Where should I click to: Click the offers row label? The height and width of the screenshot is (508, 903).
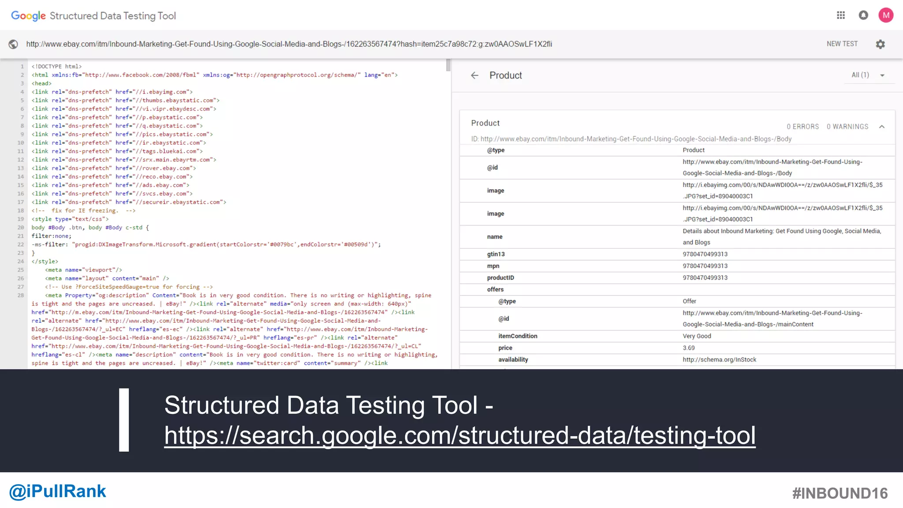coord(495,290)
